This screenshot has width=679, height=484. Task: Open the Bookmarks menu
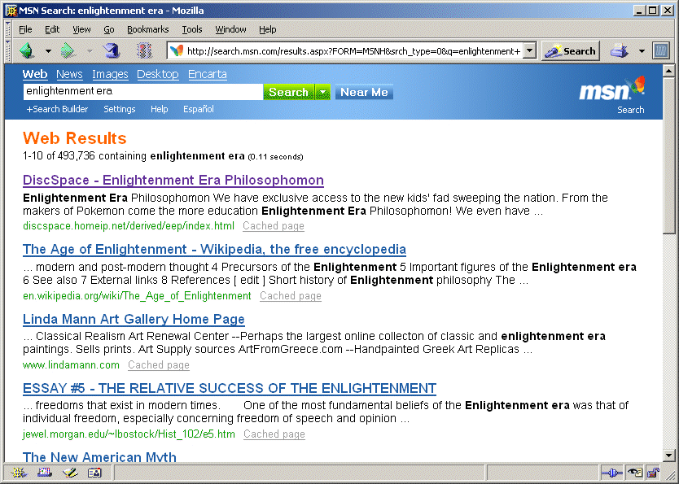pos(147,29)
